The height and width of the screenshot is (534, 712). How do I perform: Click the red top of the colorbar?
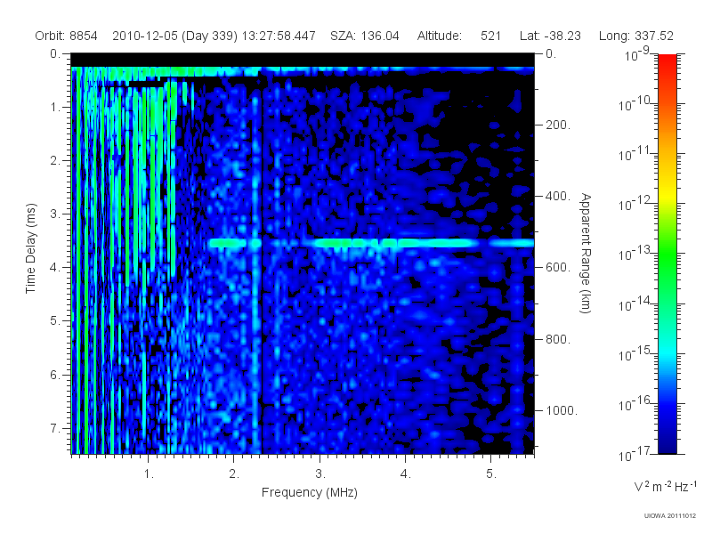[x=667, y=61]
